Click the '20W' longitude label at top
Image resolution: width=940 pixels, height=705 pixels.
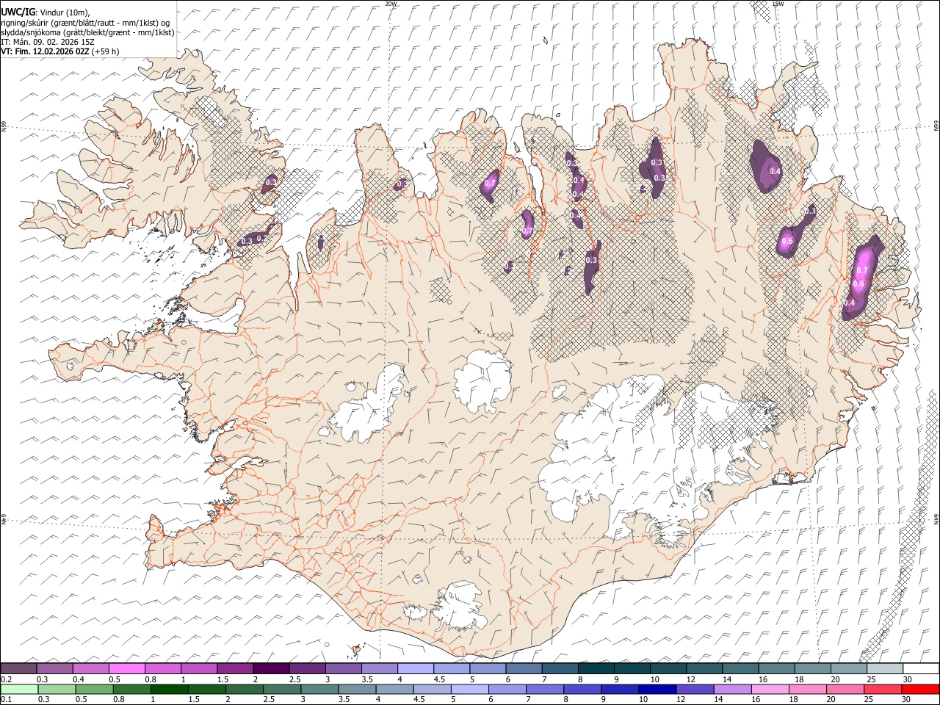pyautogui.click(x=391, y=4)
